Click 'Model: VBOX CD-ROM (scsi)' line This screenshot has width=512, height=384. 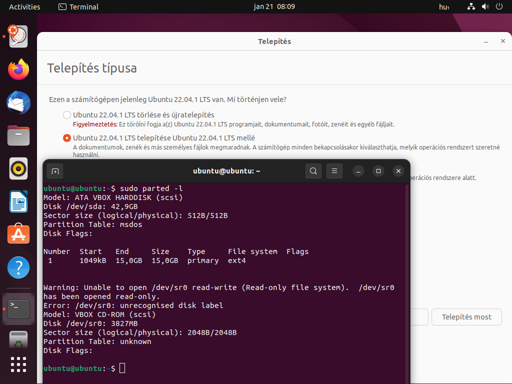[x=99, y=314]
